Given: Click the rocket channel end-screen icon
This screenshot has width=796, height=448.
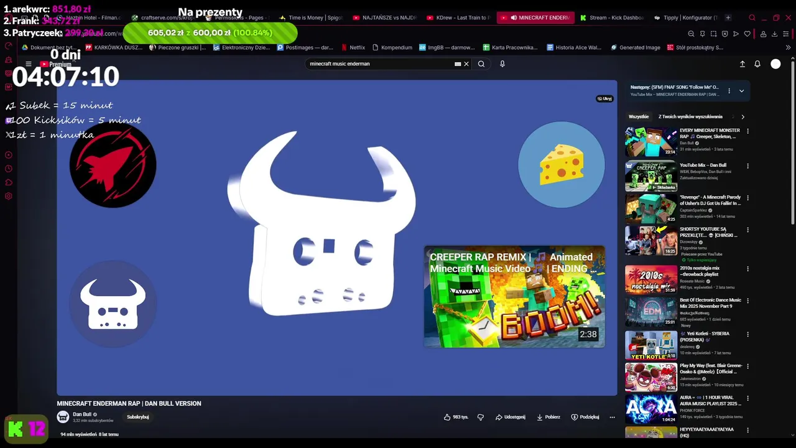Looking at the screenshot, I should tap(113, 165).
